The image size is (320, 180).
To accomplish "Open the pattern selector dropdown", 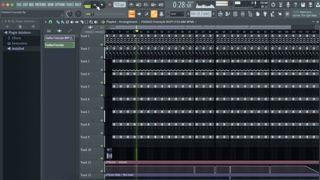I will [201, 14].
